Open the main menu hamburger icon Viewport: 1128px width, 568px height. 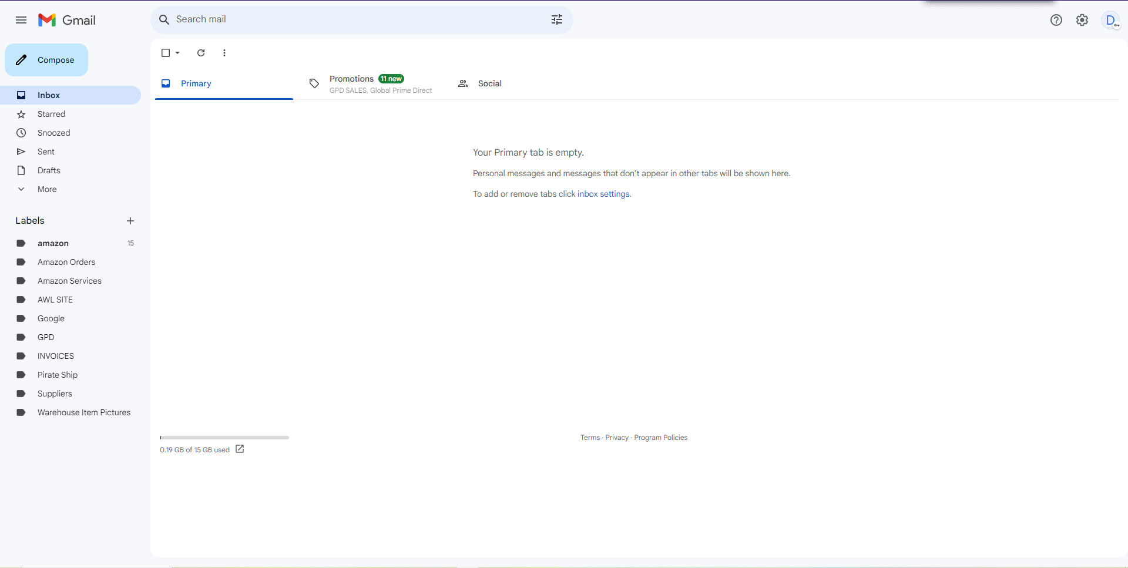coord(21,20)
